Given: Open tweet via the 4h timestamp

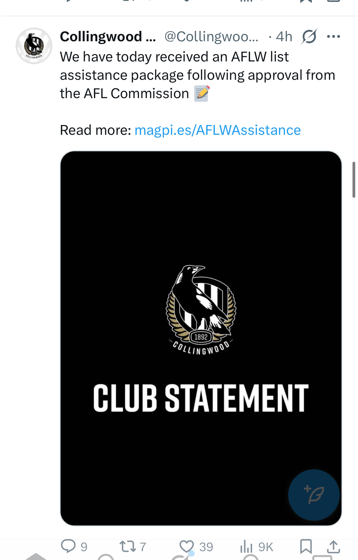Looking at the screenshot, I should [284, 37].
